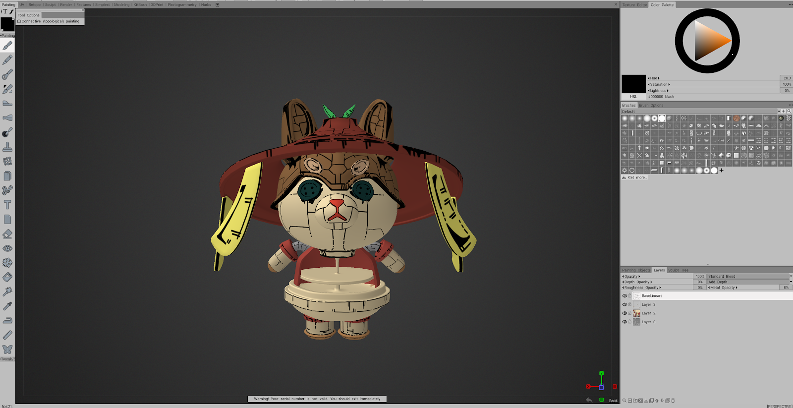Add a new layer folder icon
The width and height of the screenshot is (793, 408).
635,401
